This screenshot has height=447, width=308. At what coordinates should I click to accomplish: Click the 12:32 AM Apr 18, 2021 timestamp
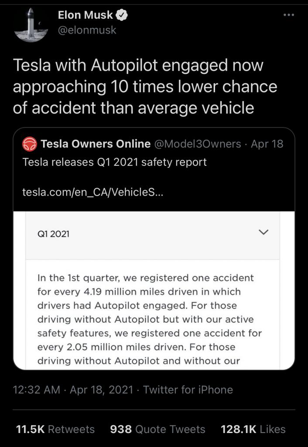click(73, 389)
